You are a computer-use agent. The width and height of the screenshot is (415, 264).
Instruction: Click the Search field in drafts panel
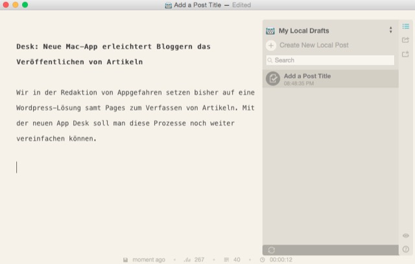pos(330,60)
